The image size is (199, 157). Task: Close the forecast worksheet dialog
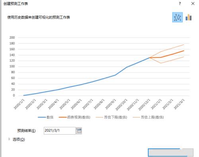click(193, 4)
